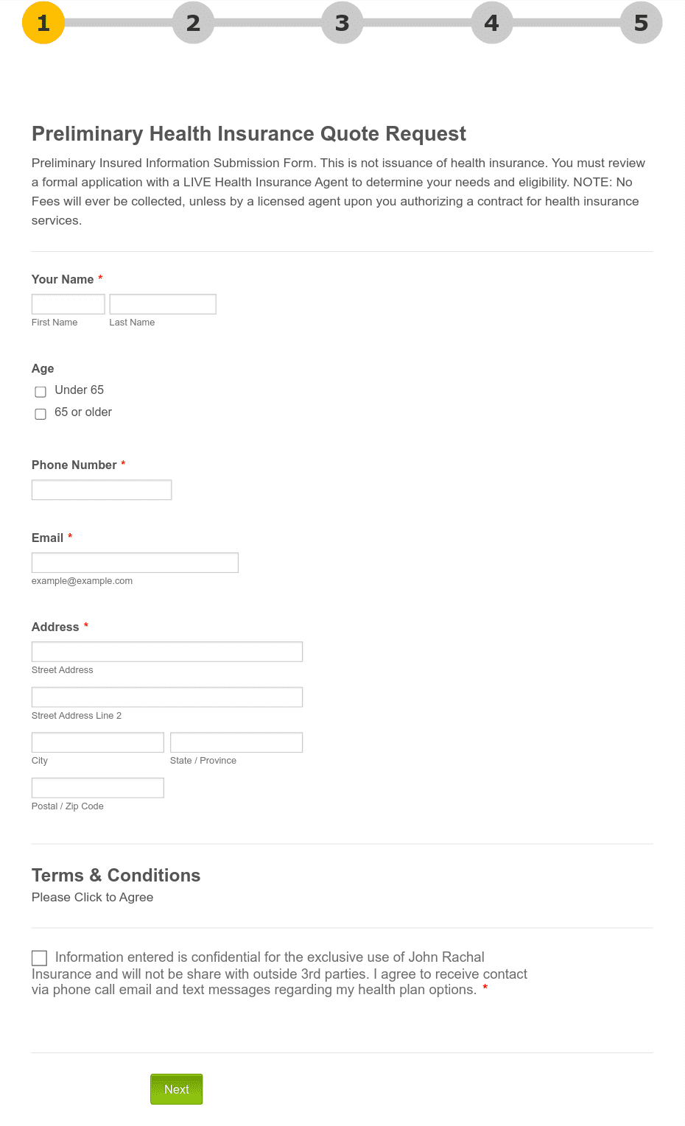Select the Phone Number input box
This screenshot has height=1126, width=685.
coord(102,490)
